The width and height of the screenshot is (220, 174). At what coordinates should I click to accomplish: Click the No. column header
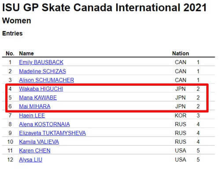coord(10,54)
